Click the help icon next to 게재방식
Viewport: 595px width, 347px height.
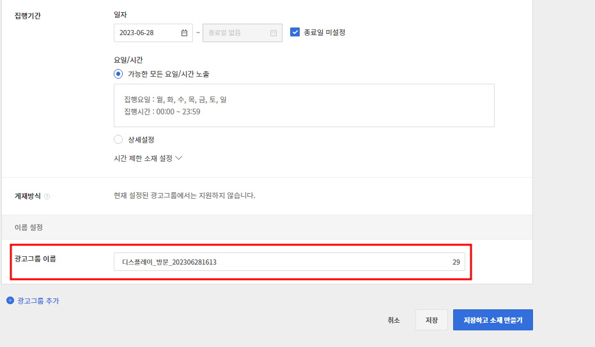47,196
